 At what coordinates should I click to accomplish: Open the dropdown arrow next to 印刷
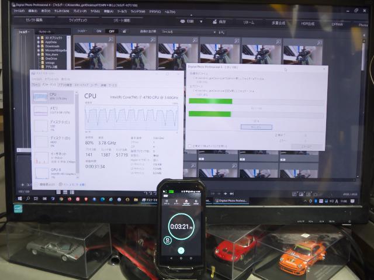pyautogui.click(x=201, y=22)
